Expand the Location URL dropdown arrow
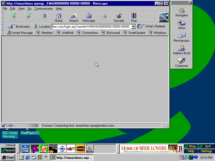Screen dimensions: 215x161 [x=133, y=27]
